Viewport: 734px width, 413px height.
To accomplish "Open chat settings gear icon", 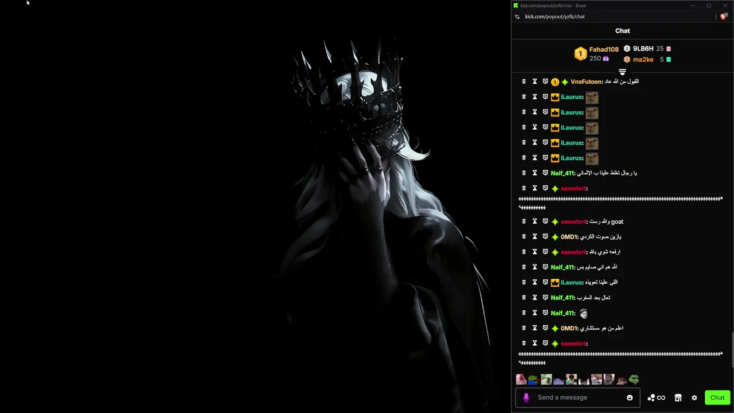I will coord(694,398).
